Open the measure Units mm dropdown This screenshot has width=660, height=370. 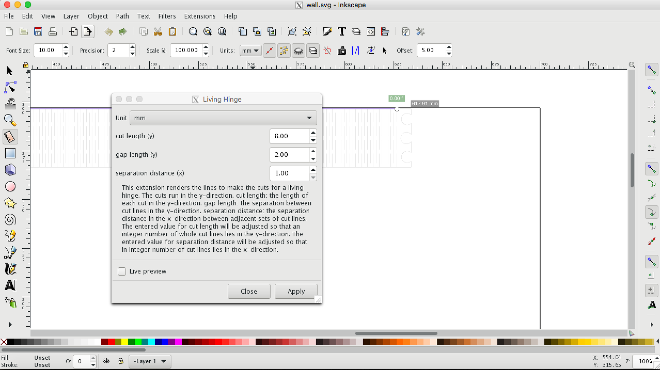point(250,51)
